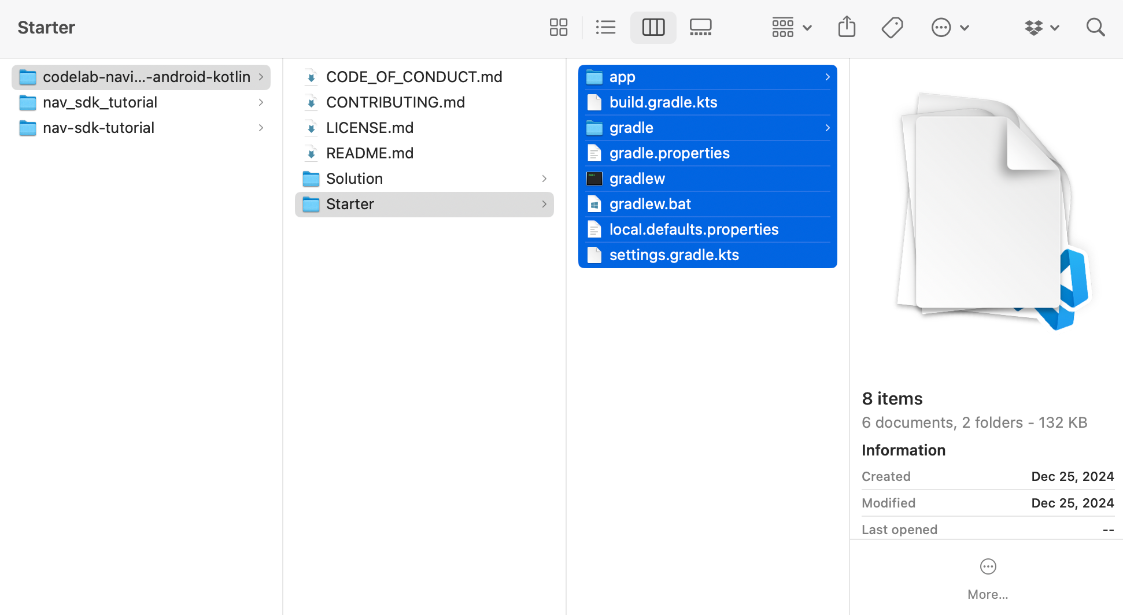Open the More actions ellipsis icon
The width and height of the screenshot is (1123, 615).
(x=941, y=27)
